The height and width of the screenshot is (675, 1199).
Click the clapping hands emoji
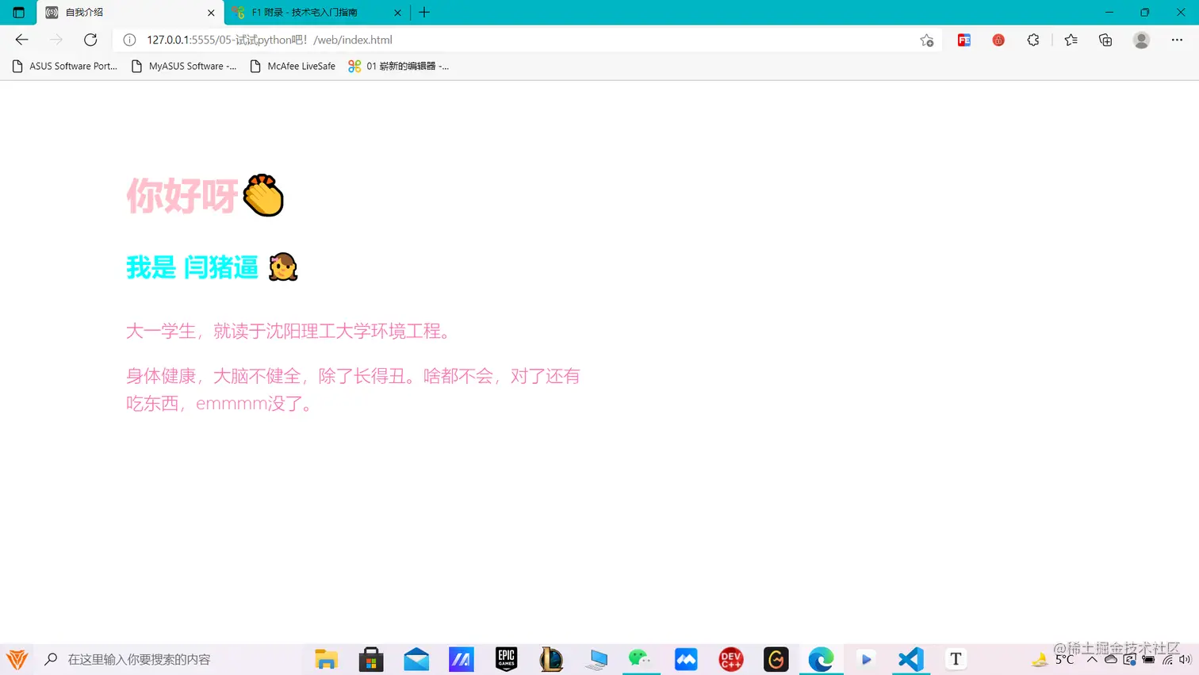point(263,195)
